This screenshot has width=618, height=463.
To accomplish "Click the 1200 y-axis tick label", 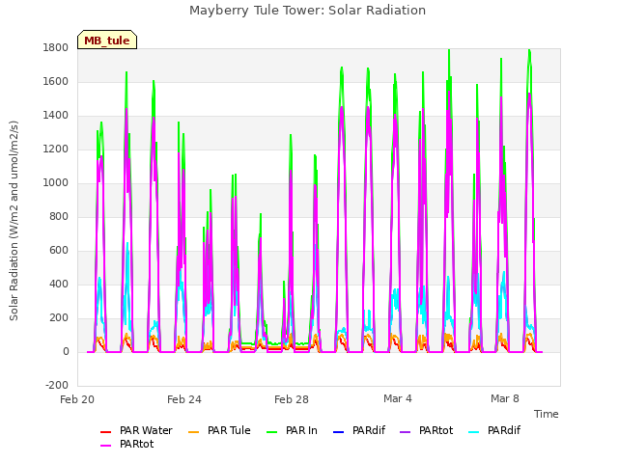I will tap(56, 150).
